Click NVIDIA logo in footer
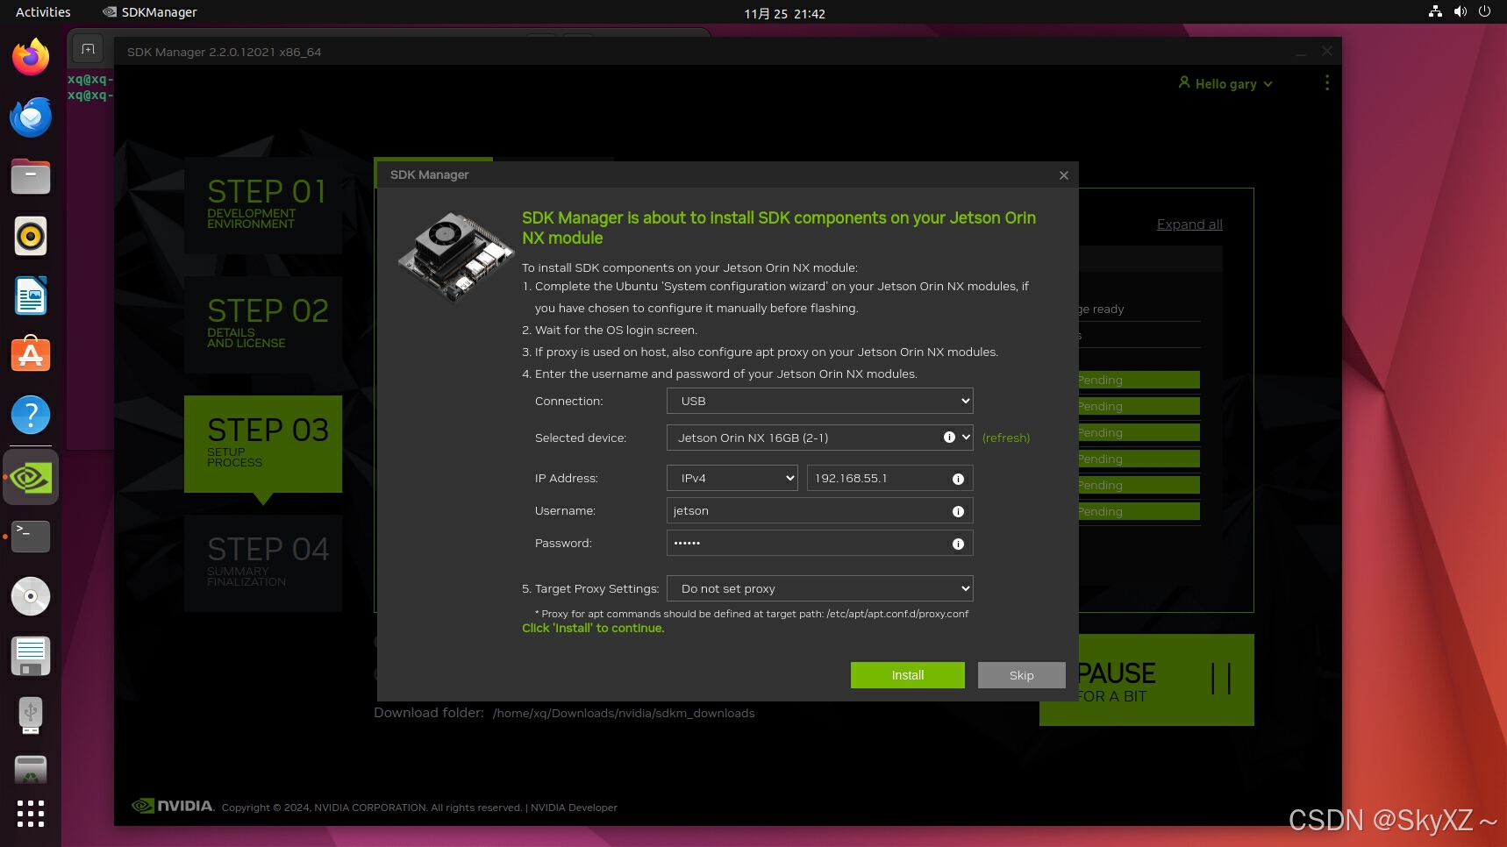The height and width of the screenshot is (847, 1507). 173,806
